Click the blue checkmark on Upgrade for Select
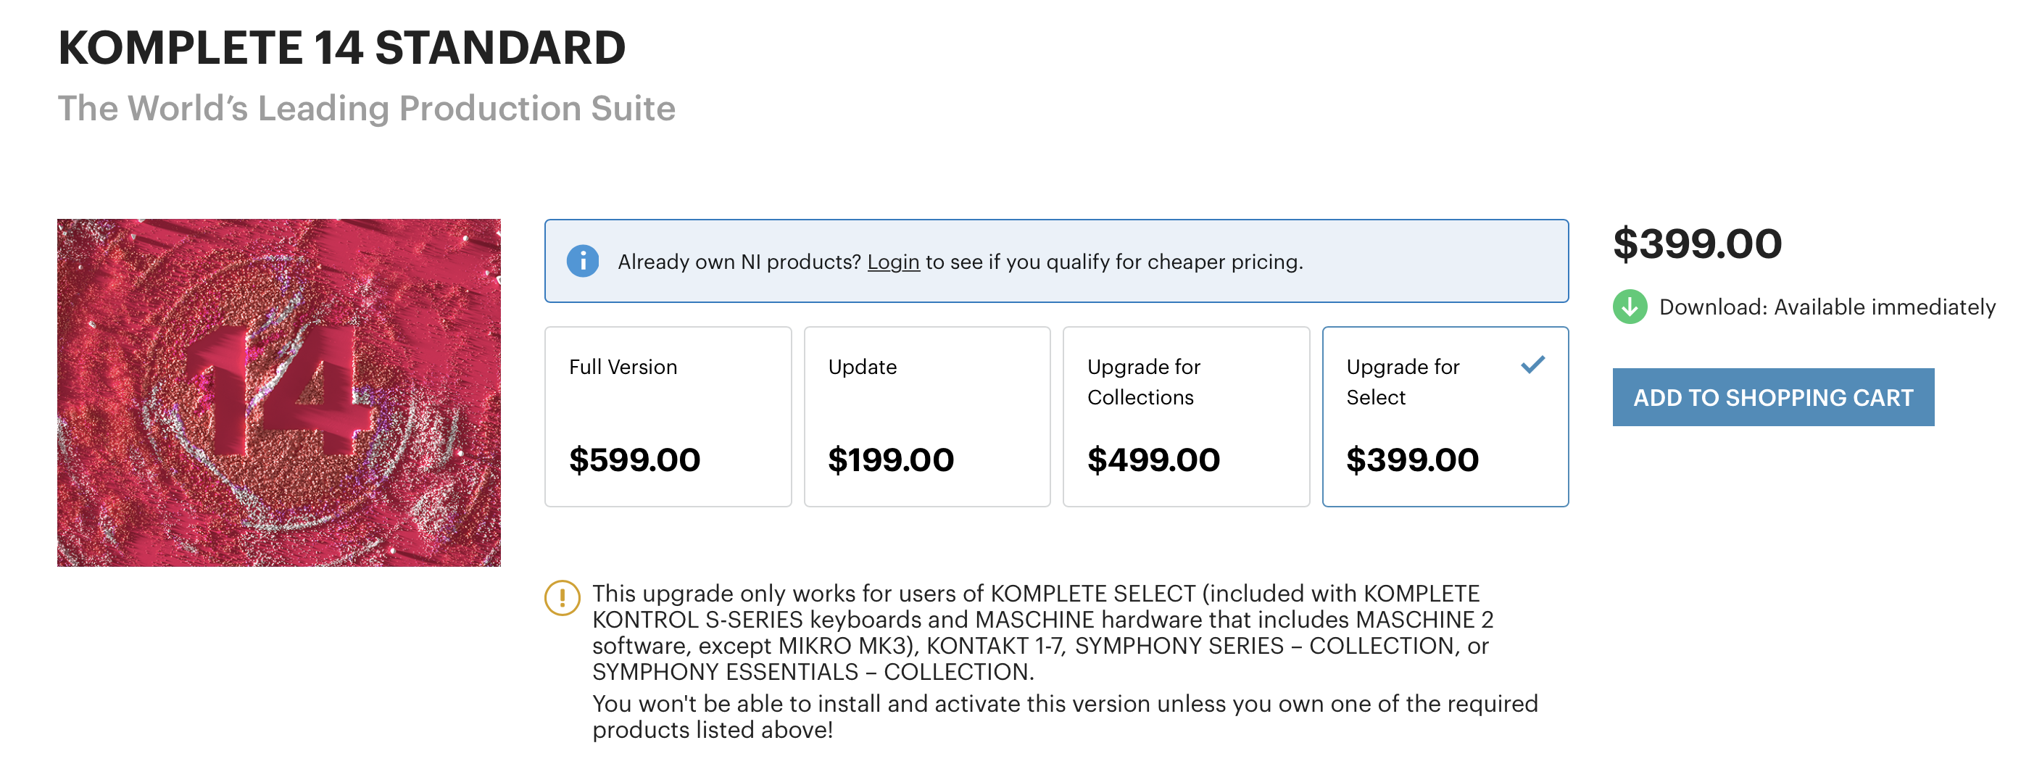2021x777 pixels. pos(1532,365)
